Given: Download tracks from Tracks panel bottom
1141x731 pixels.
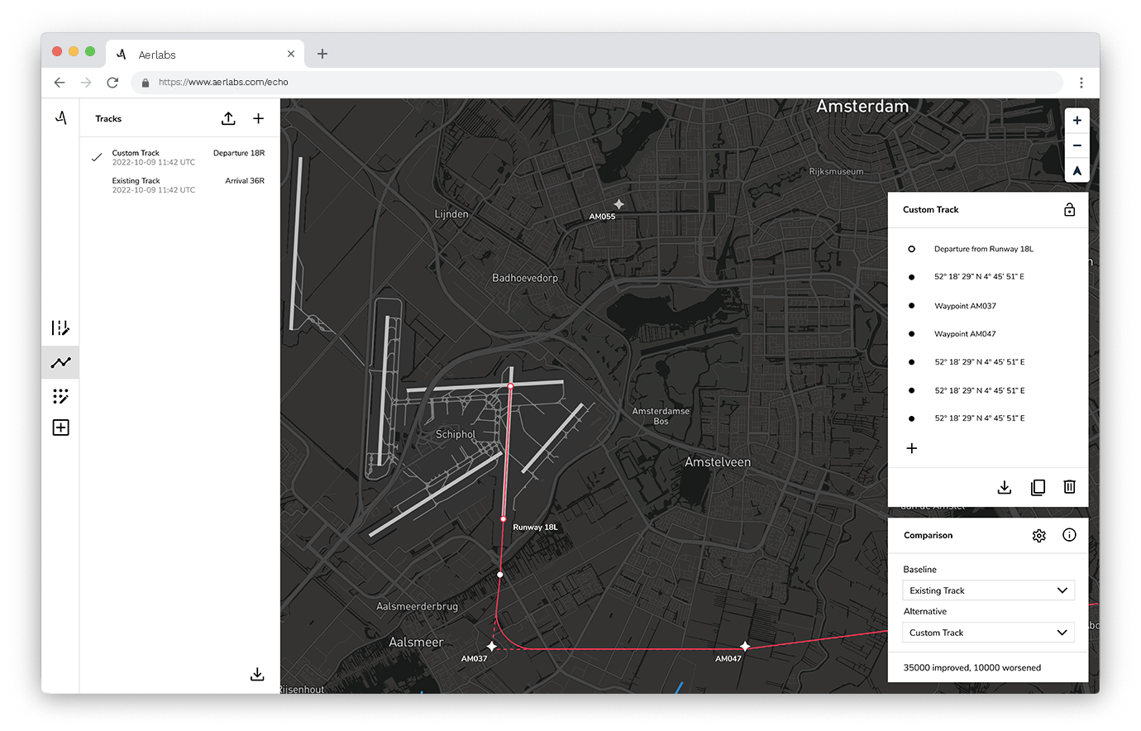Looking at the screenshot, I should (x=257, y=674).
